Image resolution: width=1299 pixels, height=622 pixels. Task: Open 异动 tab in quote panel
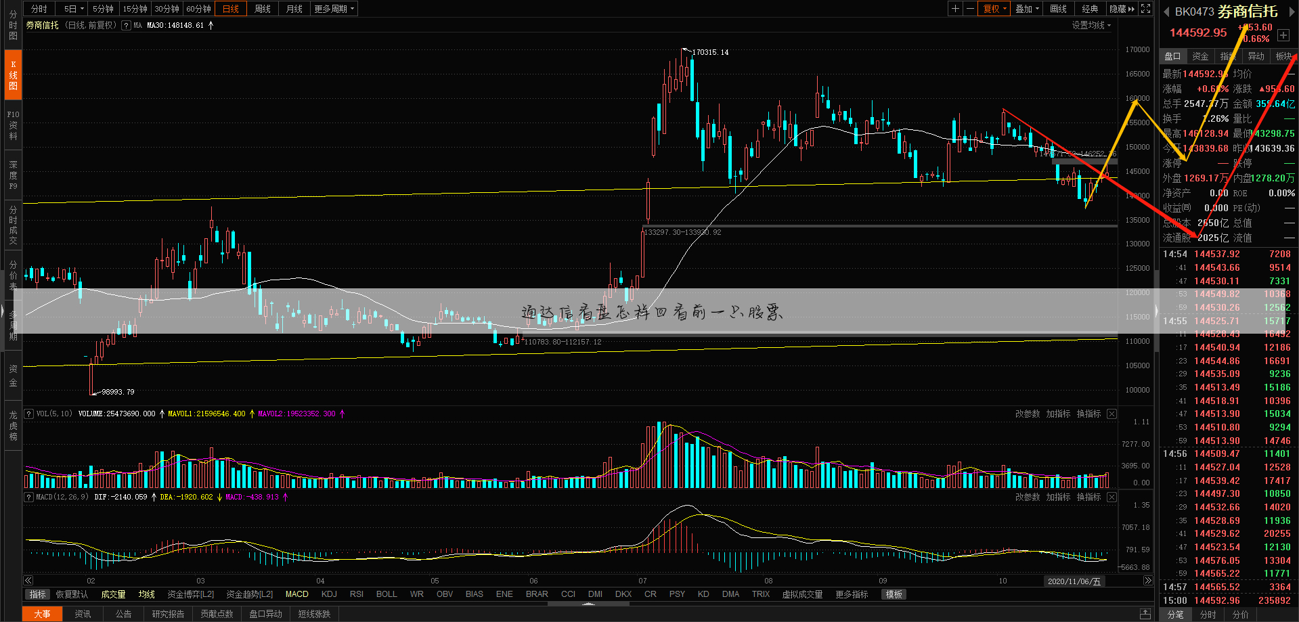coord(1256,56)
